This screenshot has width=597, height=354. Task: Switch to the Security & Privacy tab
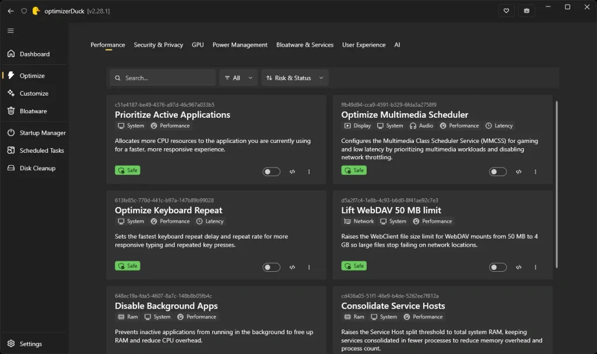[x=159, y=44]
